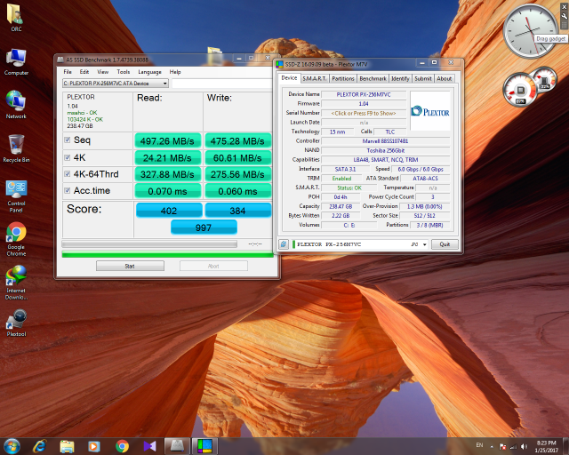
Task: Launch Internet Explorer from the taskbar
Action: coord(39,445)
